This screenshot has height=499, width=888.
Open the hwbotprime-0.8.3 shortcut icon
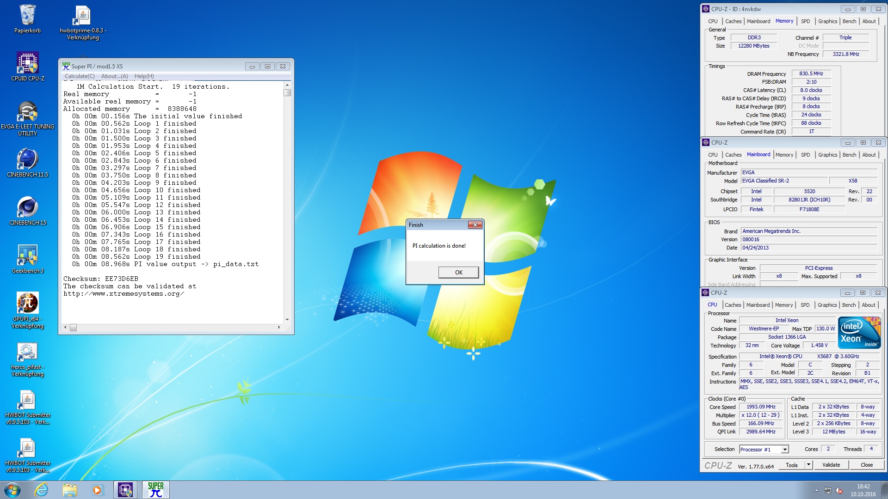[83, 23]
